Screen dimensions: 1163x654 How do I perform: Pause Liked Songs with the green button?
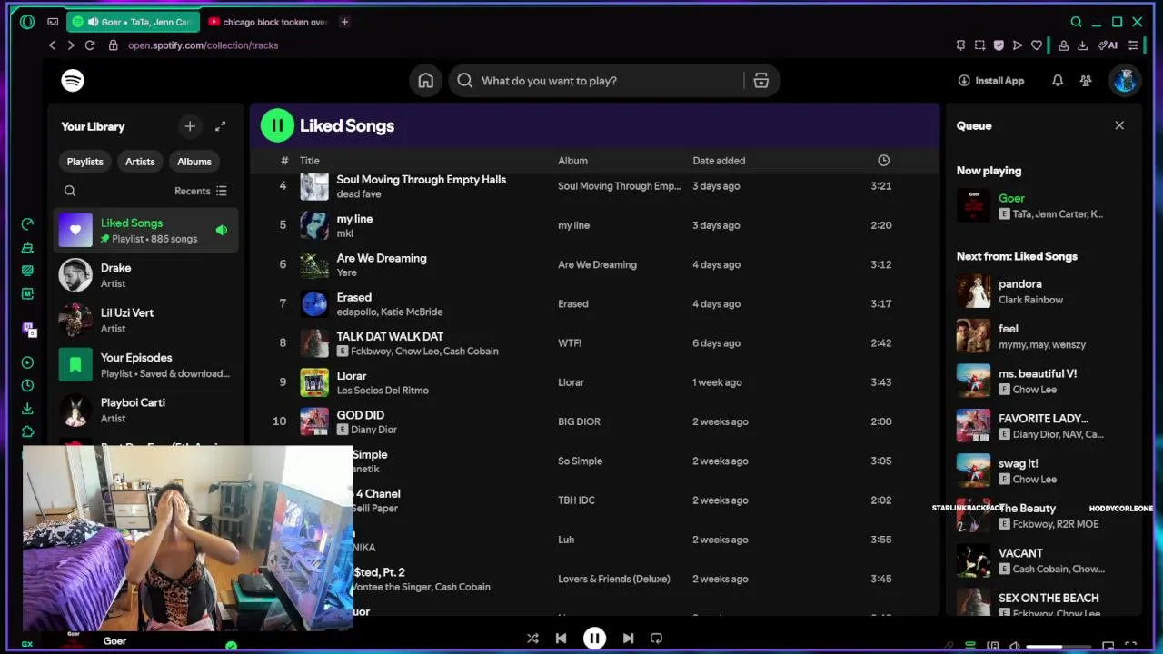pos(277,125)
